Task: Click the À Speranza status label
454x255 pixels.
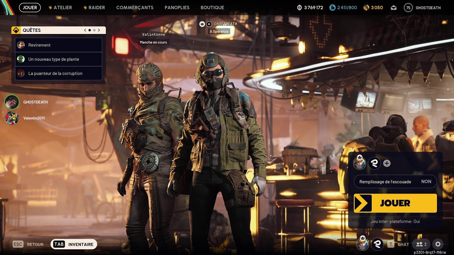Action: click(219, 31)
